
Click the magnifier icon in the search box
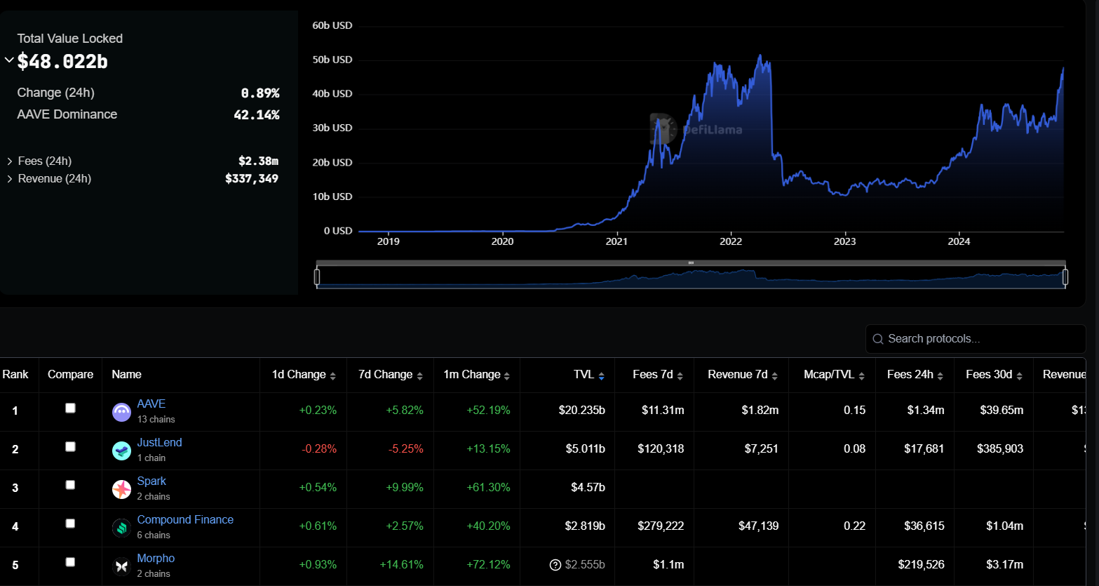point(878,339)
